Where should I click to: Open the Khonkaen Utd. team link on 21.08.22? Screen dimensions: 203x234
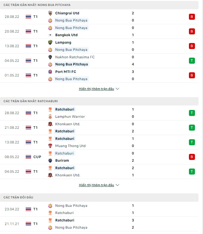[x=68, y=124]
